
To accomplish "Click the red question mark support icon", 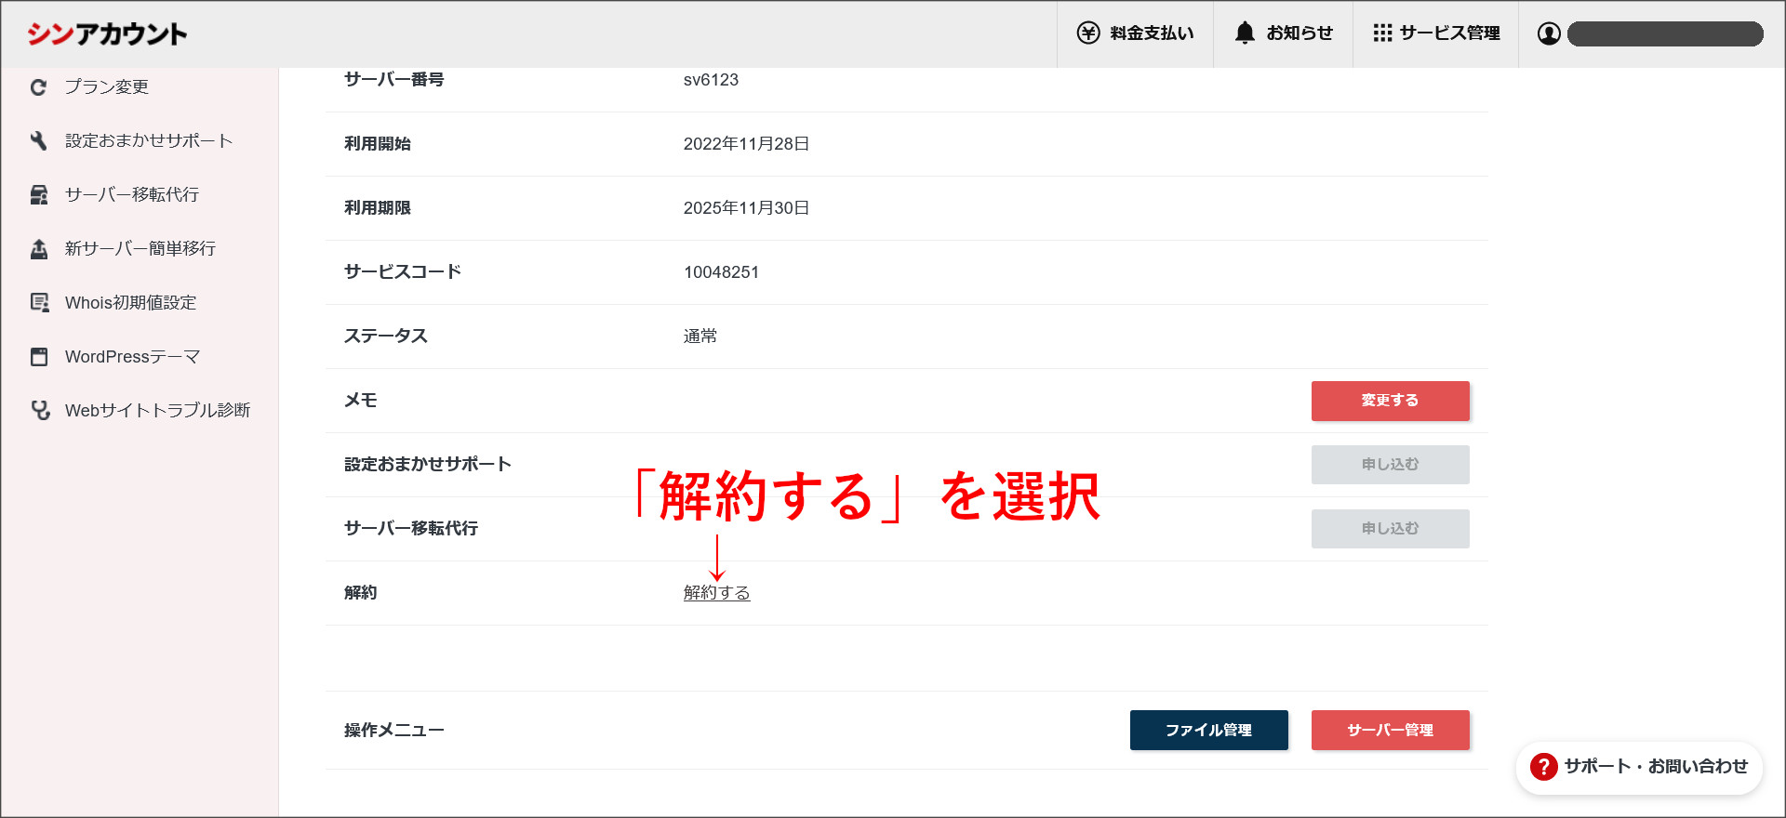I will (x=1543, y=767).
